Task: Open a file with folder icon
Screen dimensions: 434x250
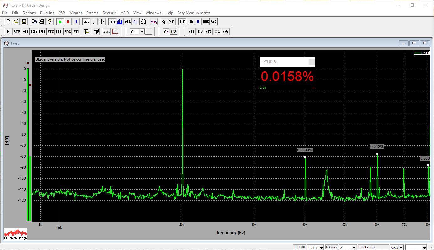Action: click(x=16, y=22)
